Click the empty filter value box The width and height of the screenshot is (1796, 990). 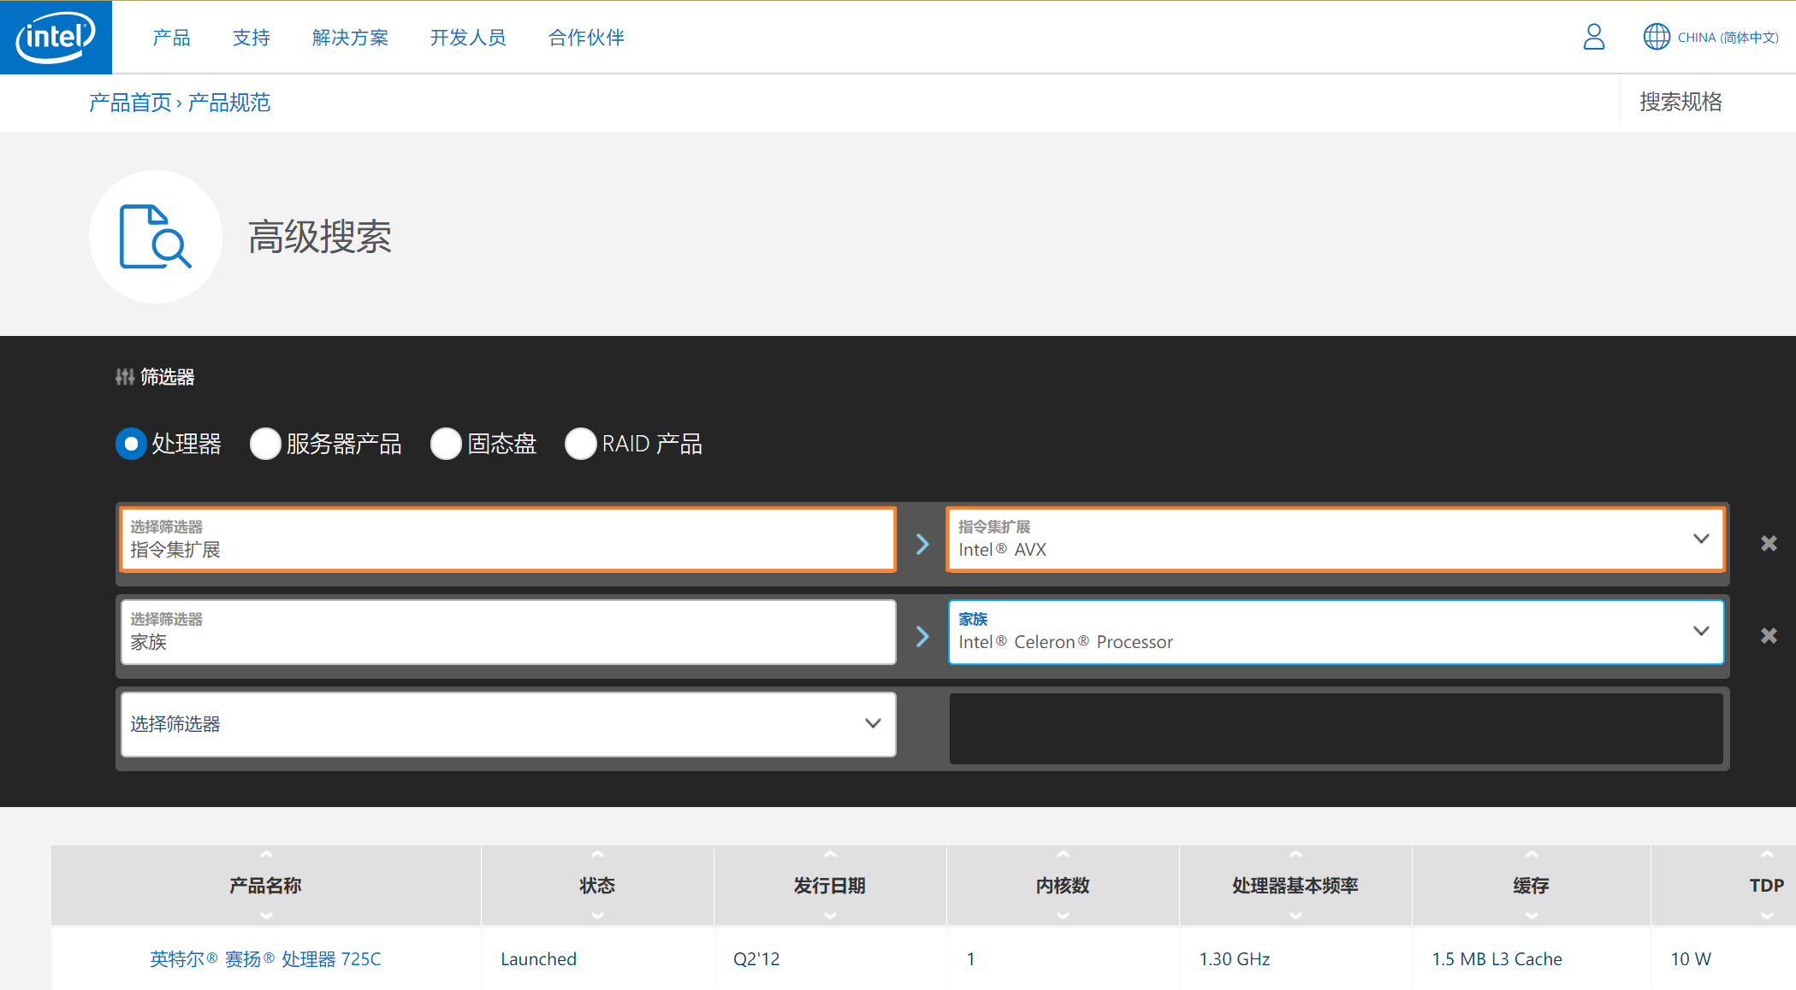point(1336,728)
